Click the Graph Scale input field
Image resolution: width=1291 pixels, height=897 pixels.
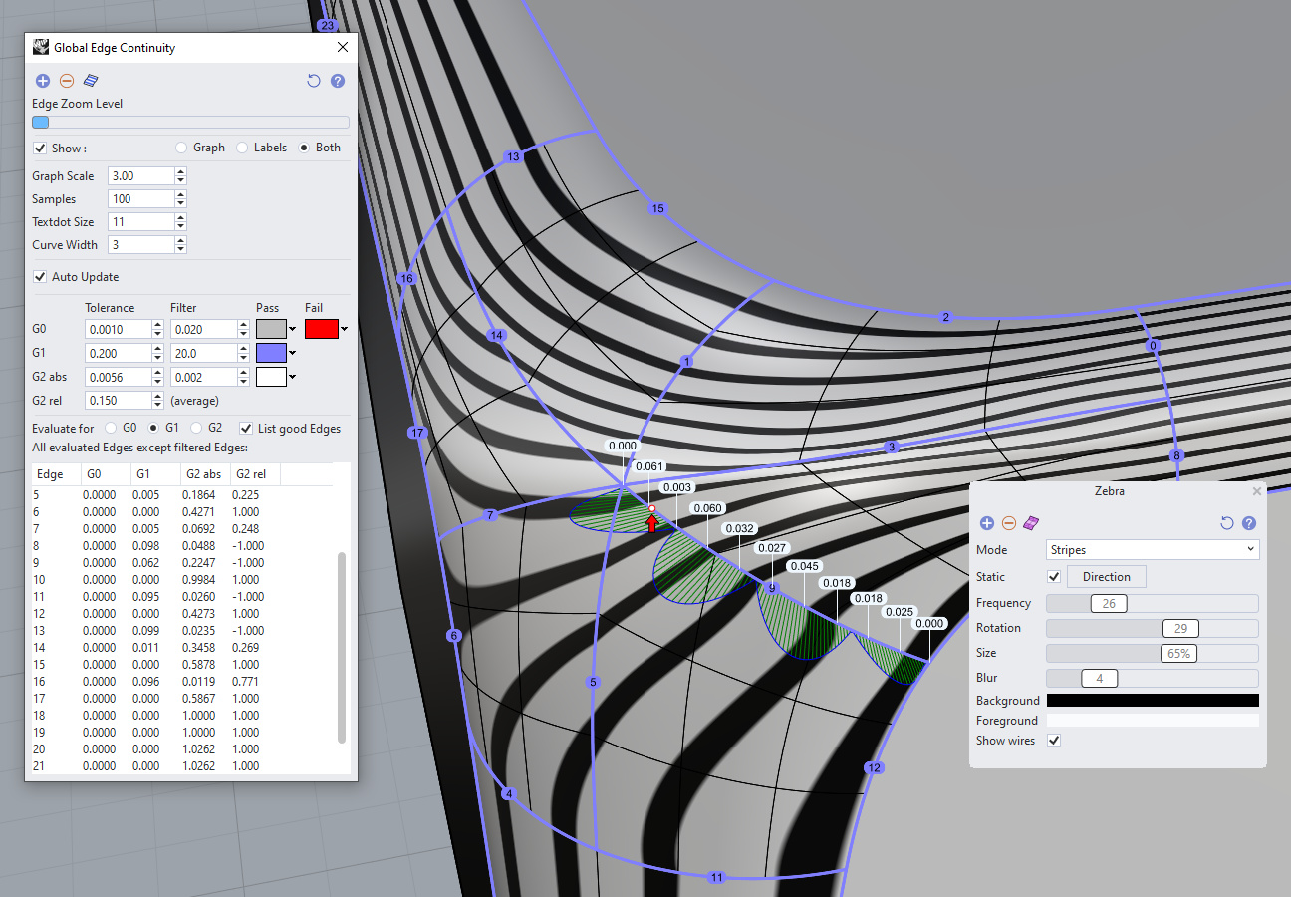click(x=139, y=176)
